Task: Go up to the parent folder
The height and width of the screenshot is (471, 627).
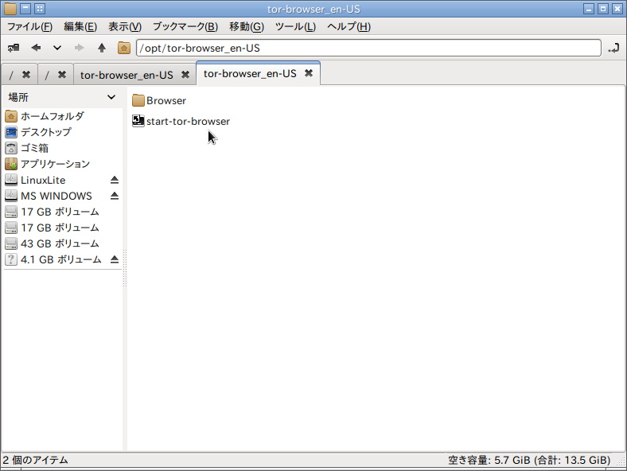Action: (102, 48)
